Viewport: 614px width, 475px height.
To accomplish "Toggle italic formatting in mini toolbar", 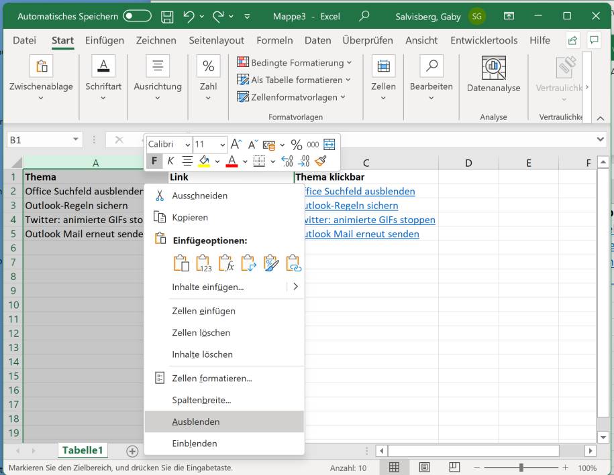I will [171, 161].
